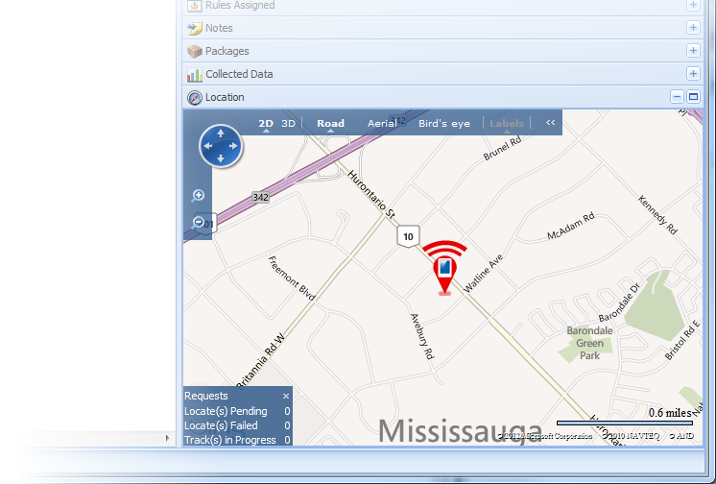The height and width of the screenshot is (484, 716).
Task: Expand the Packages section
Action: [x=693, y=50]
